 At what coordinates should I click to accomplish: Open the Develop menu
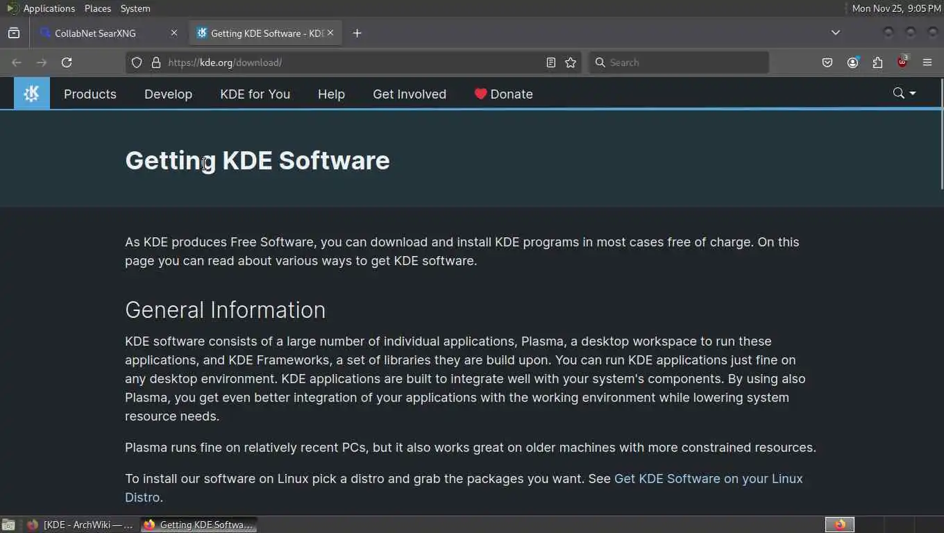[168, 94]
